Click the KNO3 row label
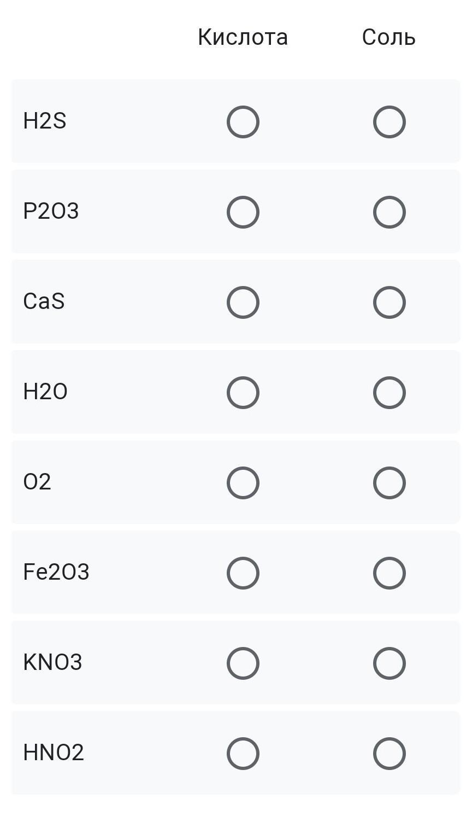 [52, 662]
